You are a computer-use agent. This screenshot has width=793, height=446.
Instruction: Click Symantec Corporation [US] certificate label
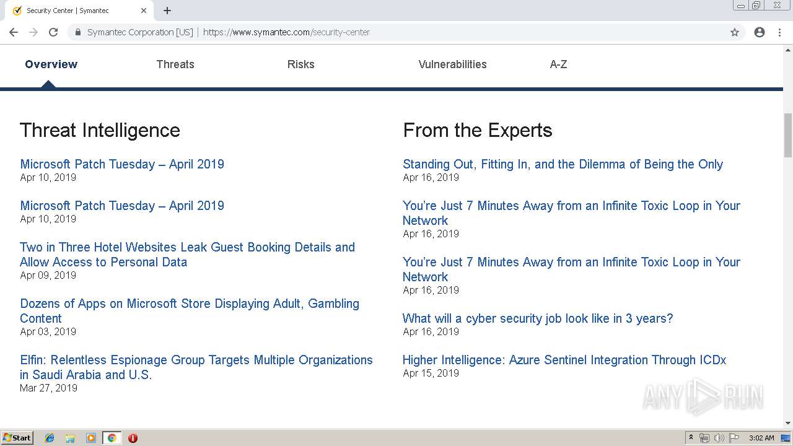point(140,32)
